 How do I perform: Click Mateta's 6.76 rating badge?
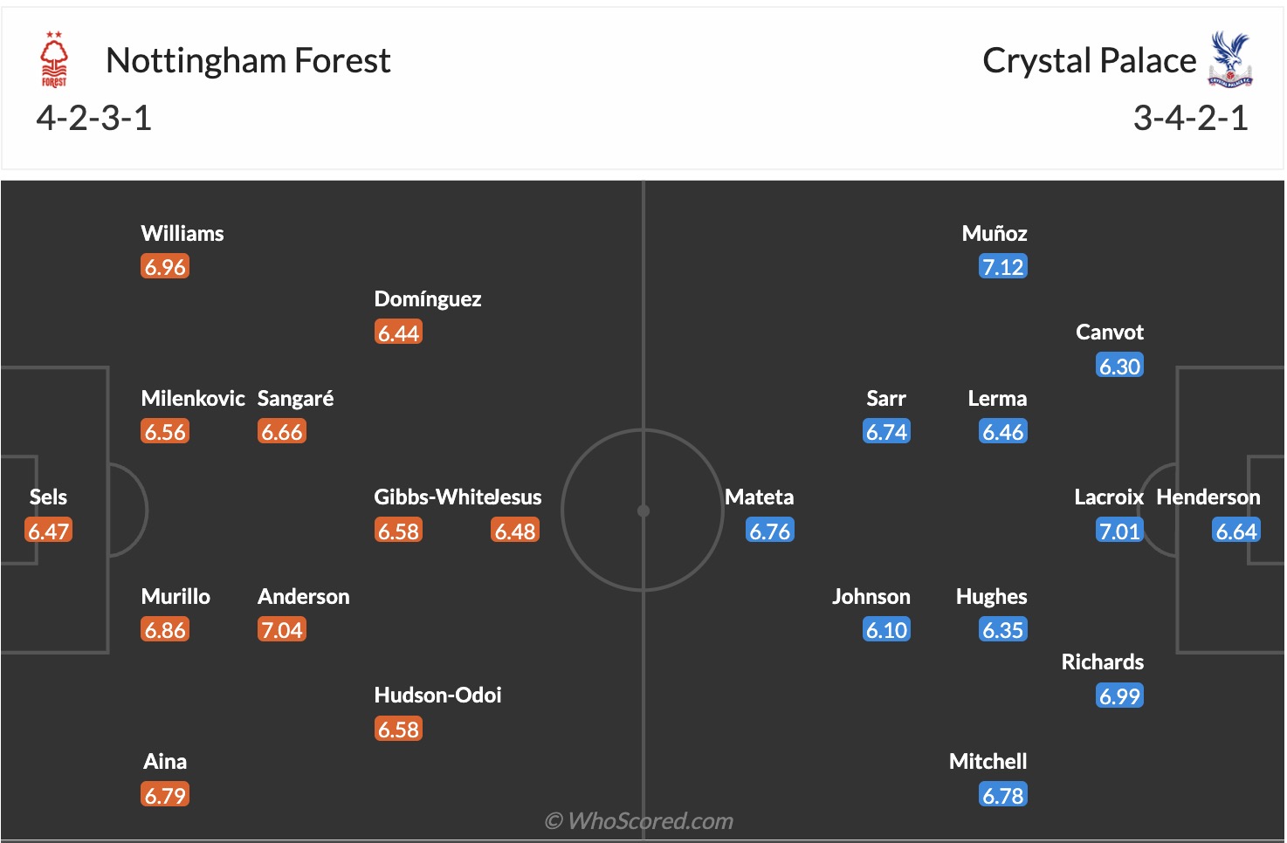pos(769,531)
